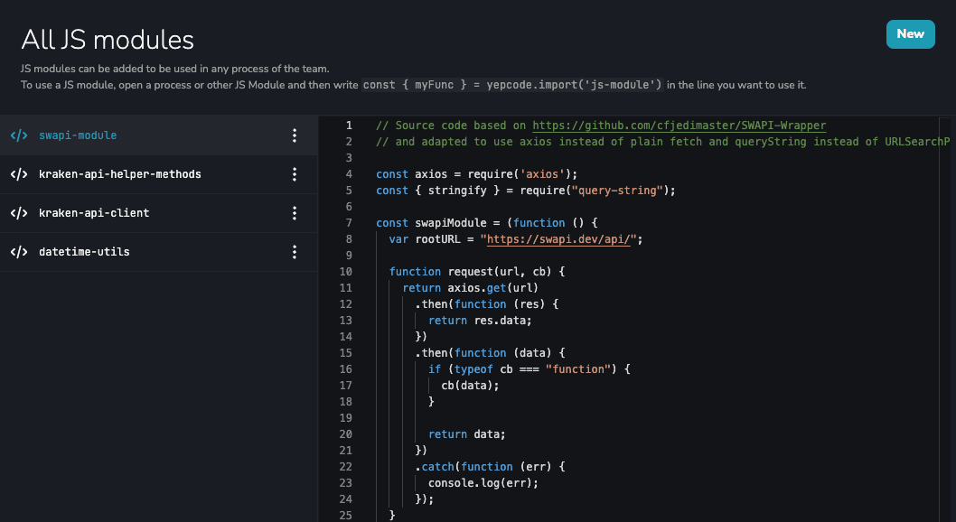Image resolution: width=956 pixels, height=522 pixels.
Task: Click the 'function request(url, cb)' code line
Action: 477,272
